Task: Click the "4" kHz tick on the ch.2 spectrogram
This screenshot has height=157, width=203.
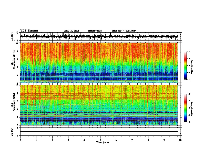Action: [x=18, y=109]
